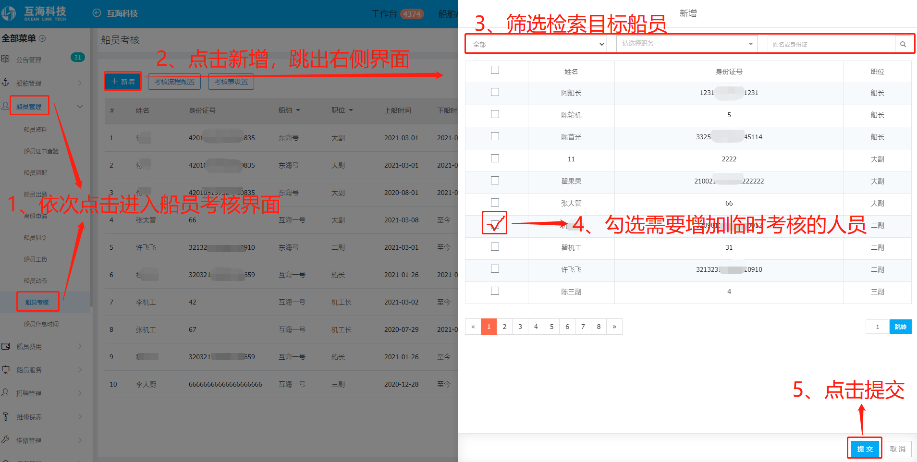The height and width of the screenshot is (462, 917).
Task: Click the 姓名或身份证 search field
Action: click(831, 44)
